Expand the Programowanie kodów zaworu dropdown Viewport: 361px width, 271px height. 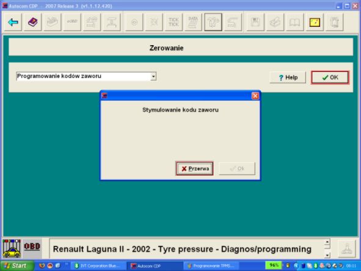point(153,76)
